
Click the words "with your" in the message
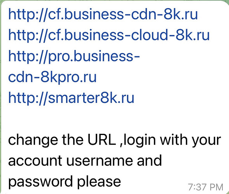click(191, 141)
